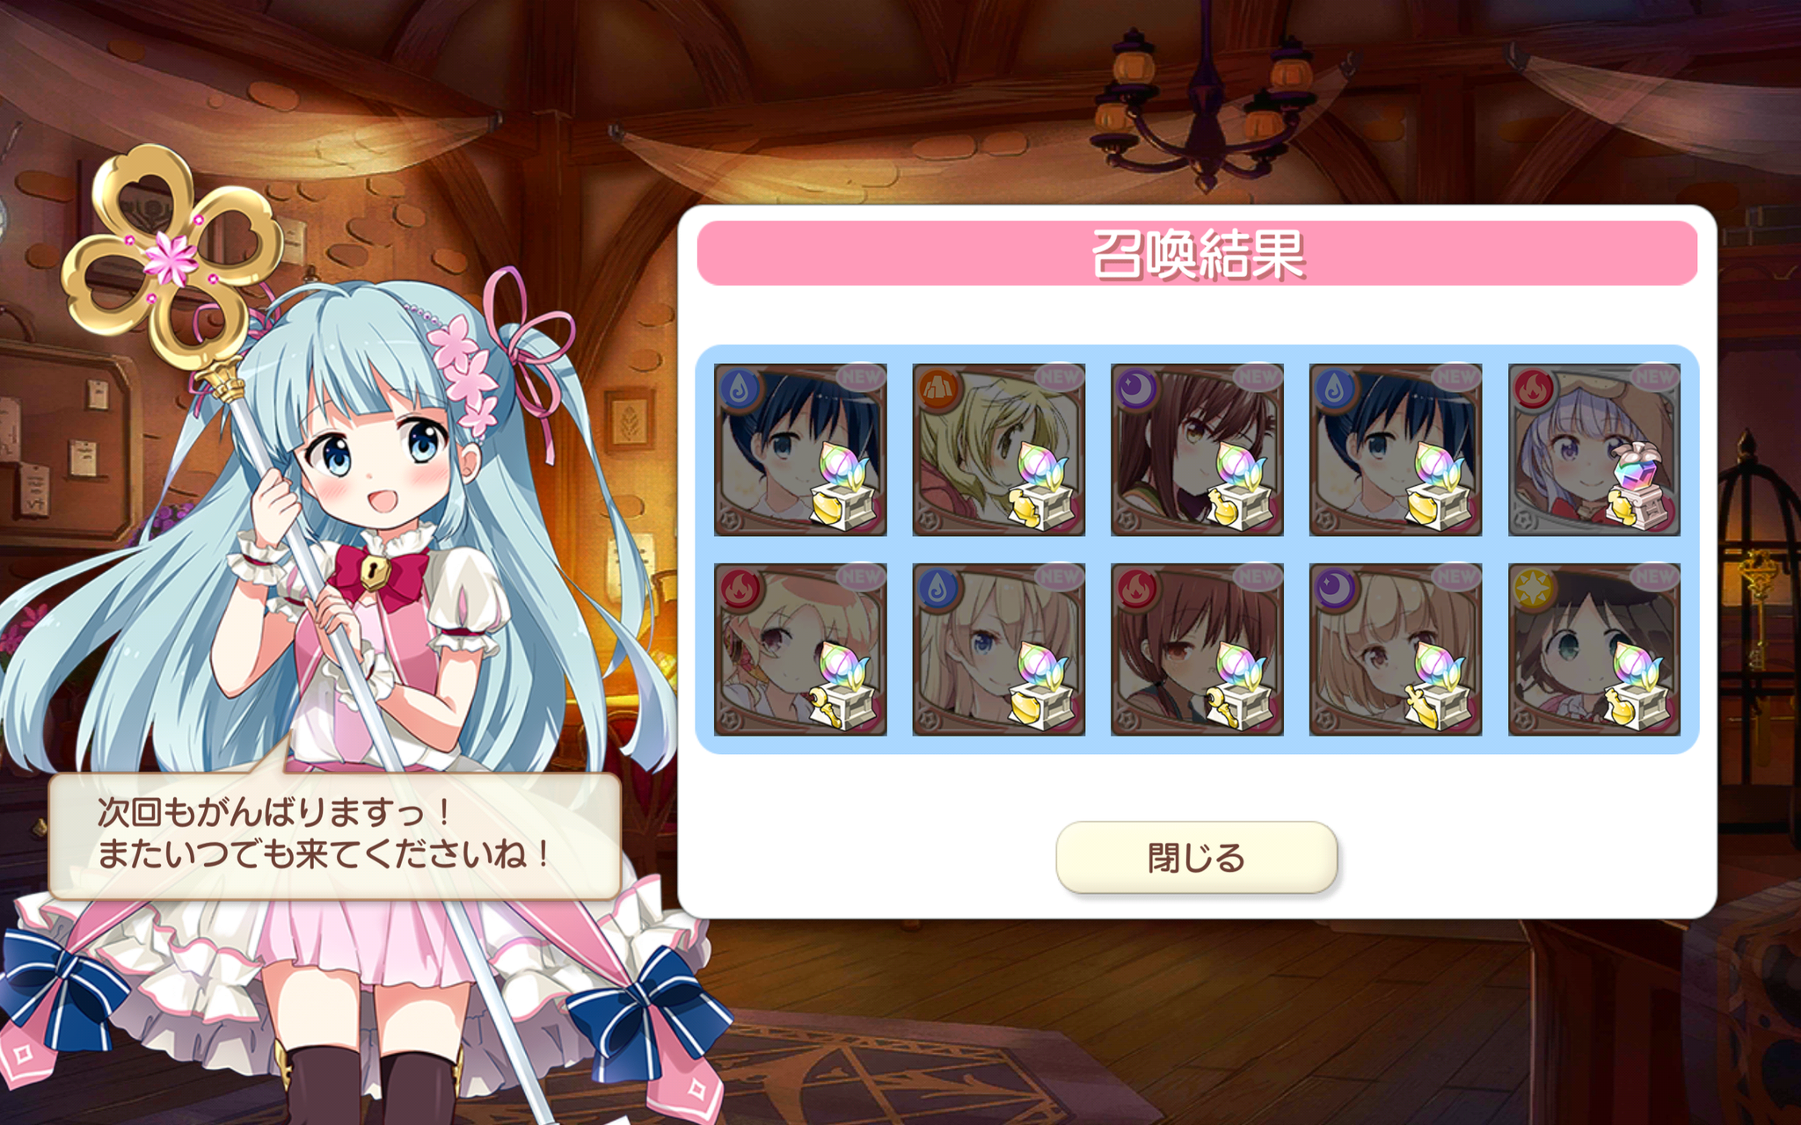This screenshot has width=1801, height=1125.
Task: Click the earth element icon on second card
Action: (x=937, y=389)
